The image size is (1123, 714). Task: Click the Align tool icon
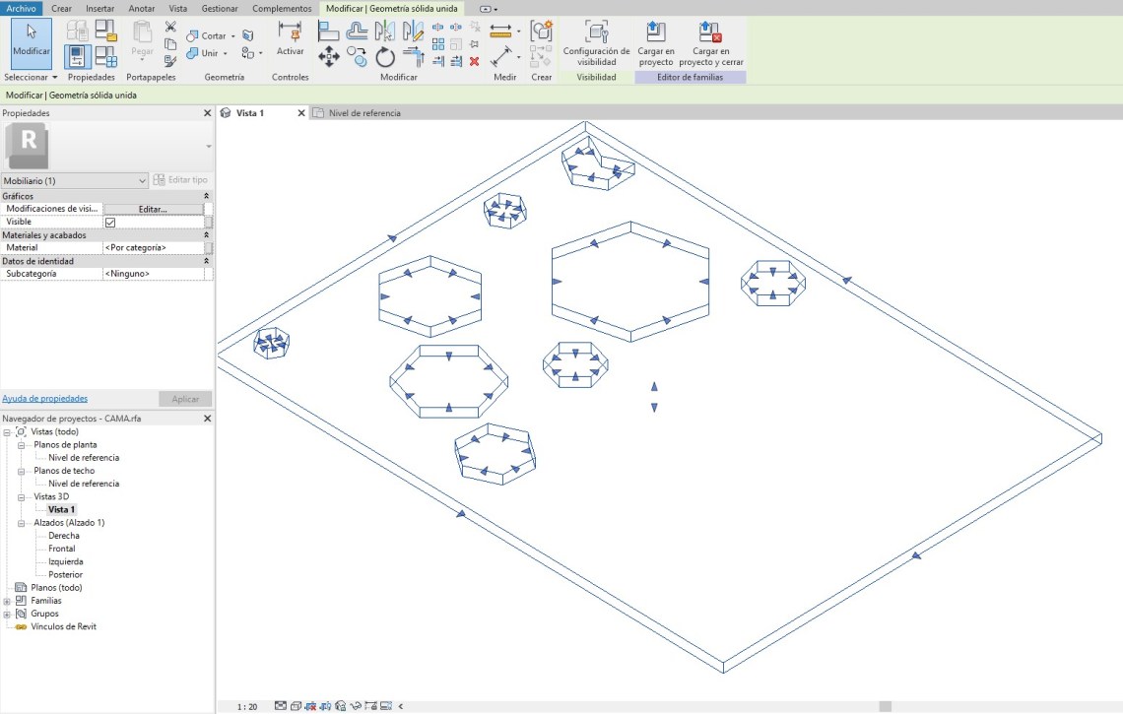(x=328, y=32)
